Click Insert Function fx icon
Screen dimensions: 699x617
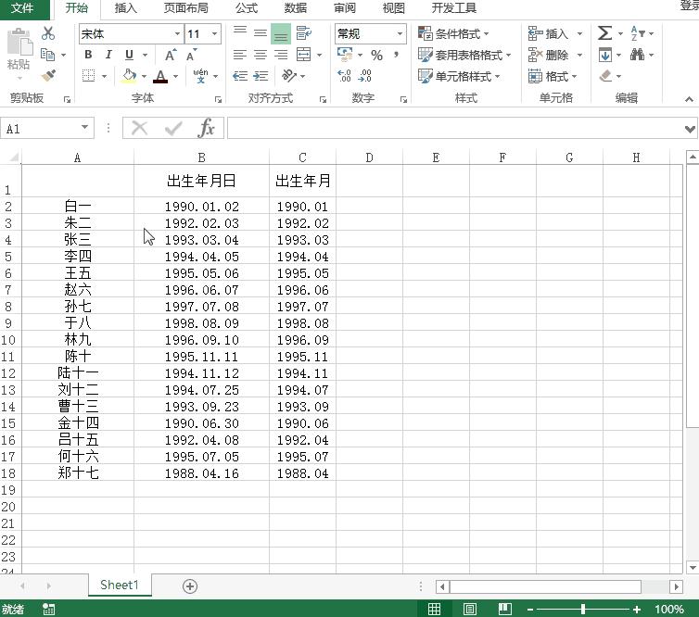pos(207,128)
